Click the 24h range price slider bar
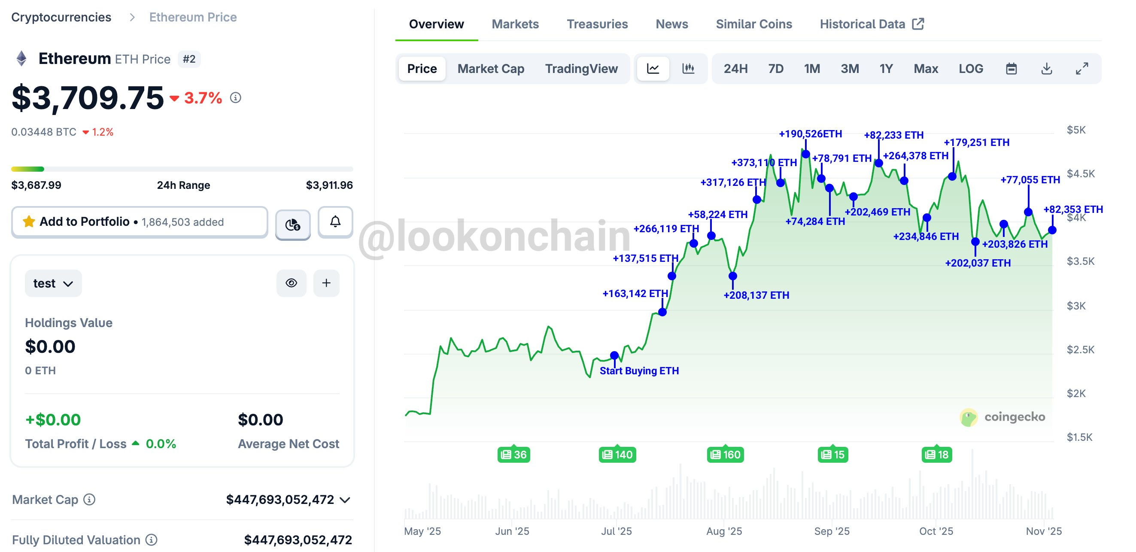This screenshot has height=552, width=1136. (x=182, y=169)
